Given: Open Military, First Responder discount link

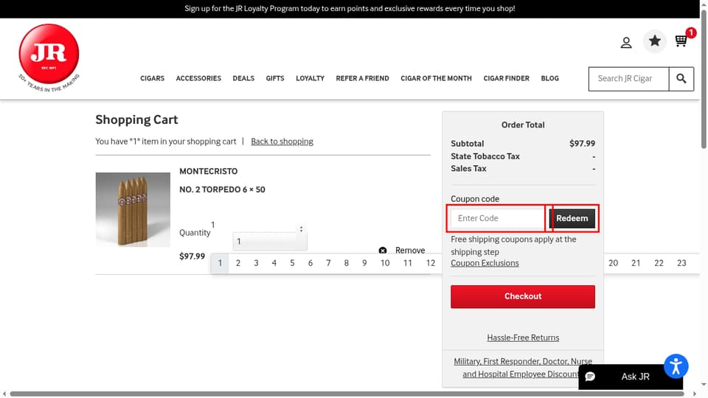Looking at the screenshot, I should click(523, 368).
